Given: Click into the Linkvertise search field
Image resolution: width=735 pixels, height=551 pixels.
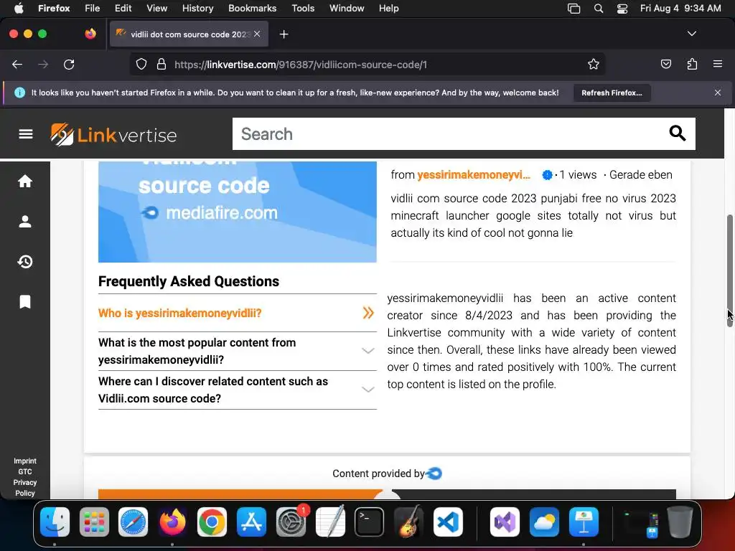Looking at the screenshot, I should point(450,134).
